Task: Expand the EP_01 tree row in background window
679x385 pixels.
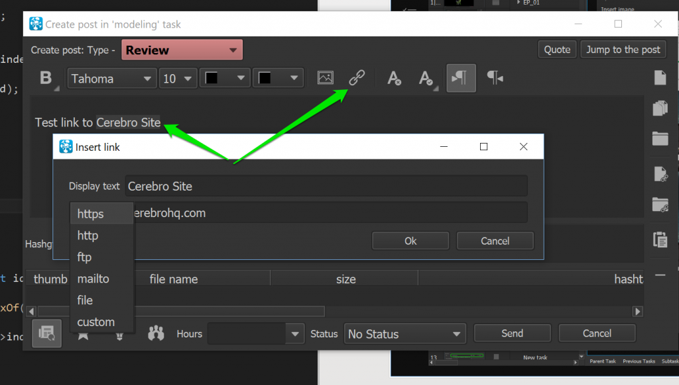Action: pyautogui.click(x=519, y=3)
